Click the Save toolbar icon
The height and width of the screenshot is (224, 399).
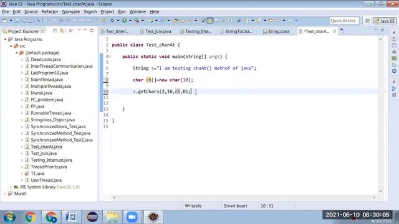(17, 21)
